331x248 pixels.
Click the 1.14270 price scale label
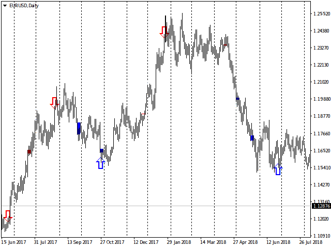pos(321,185)
